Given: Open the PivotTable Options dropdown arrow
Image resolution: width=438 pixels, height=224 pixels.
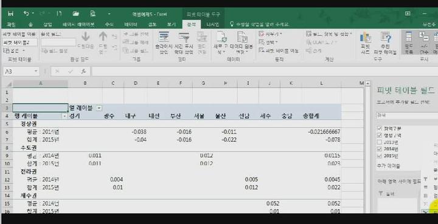Looking at the screenshot, I should 23,51.
